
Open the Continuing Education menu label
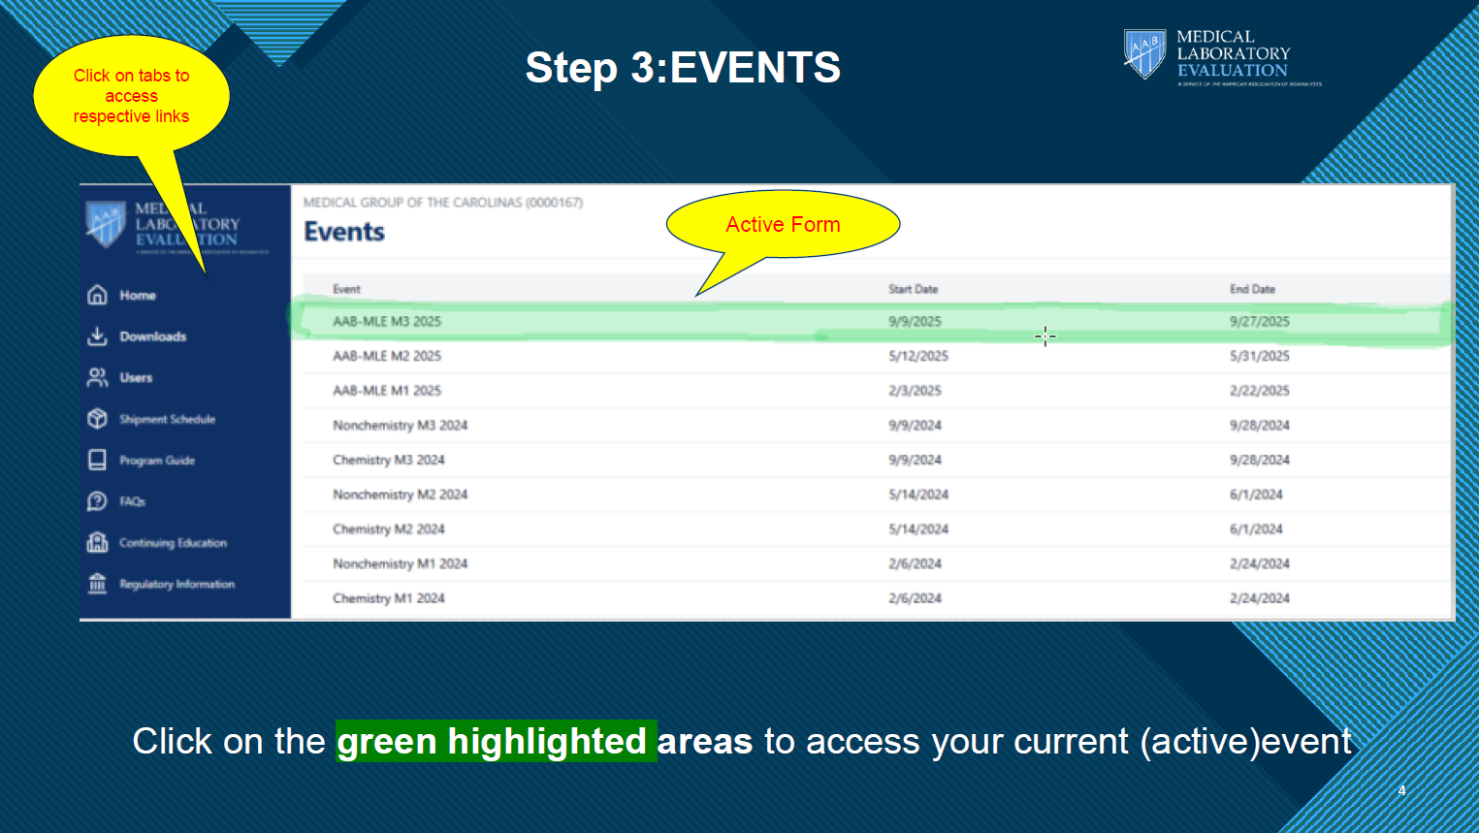[174, 543]
